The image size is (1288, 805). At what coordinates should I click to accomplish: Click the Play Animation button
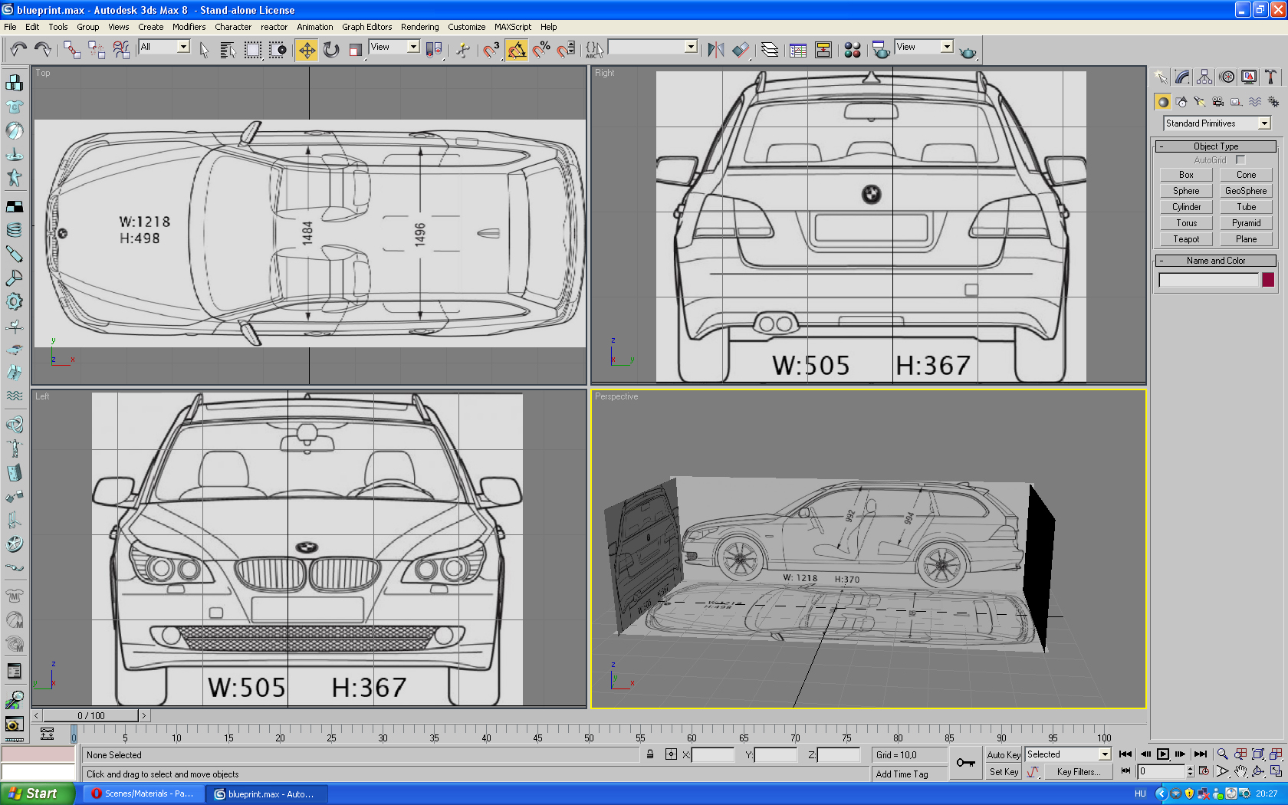1163,754
